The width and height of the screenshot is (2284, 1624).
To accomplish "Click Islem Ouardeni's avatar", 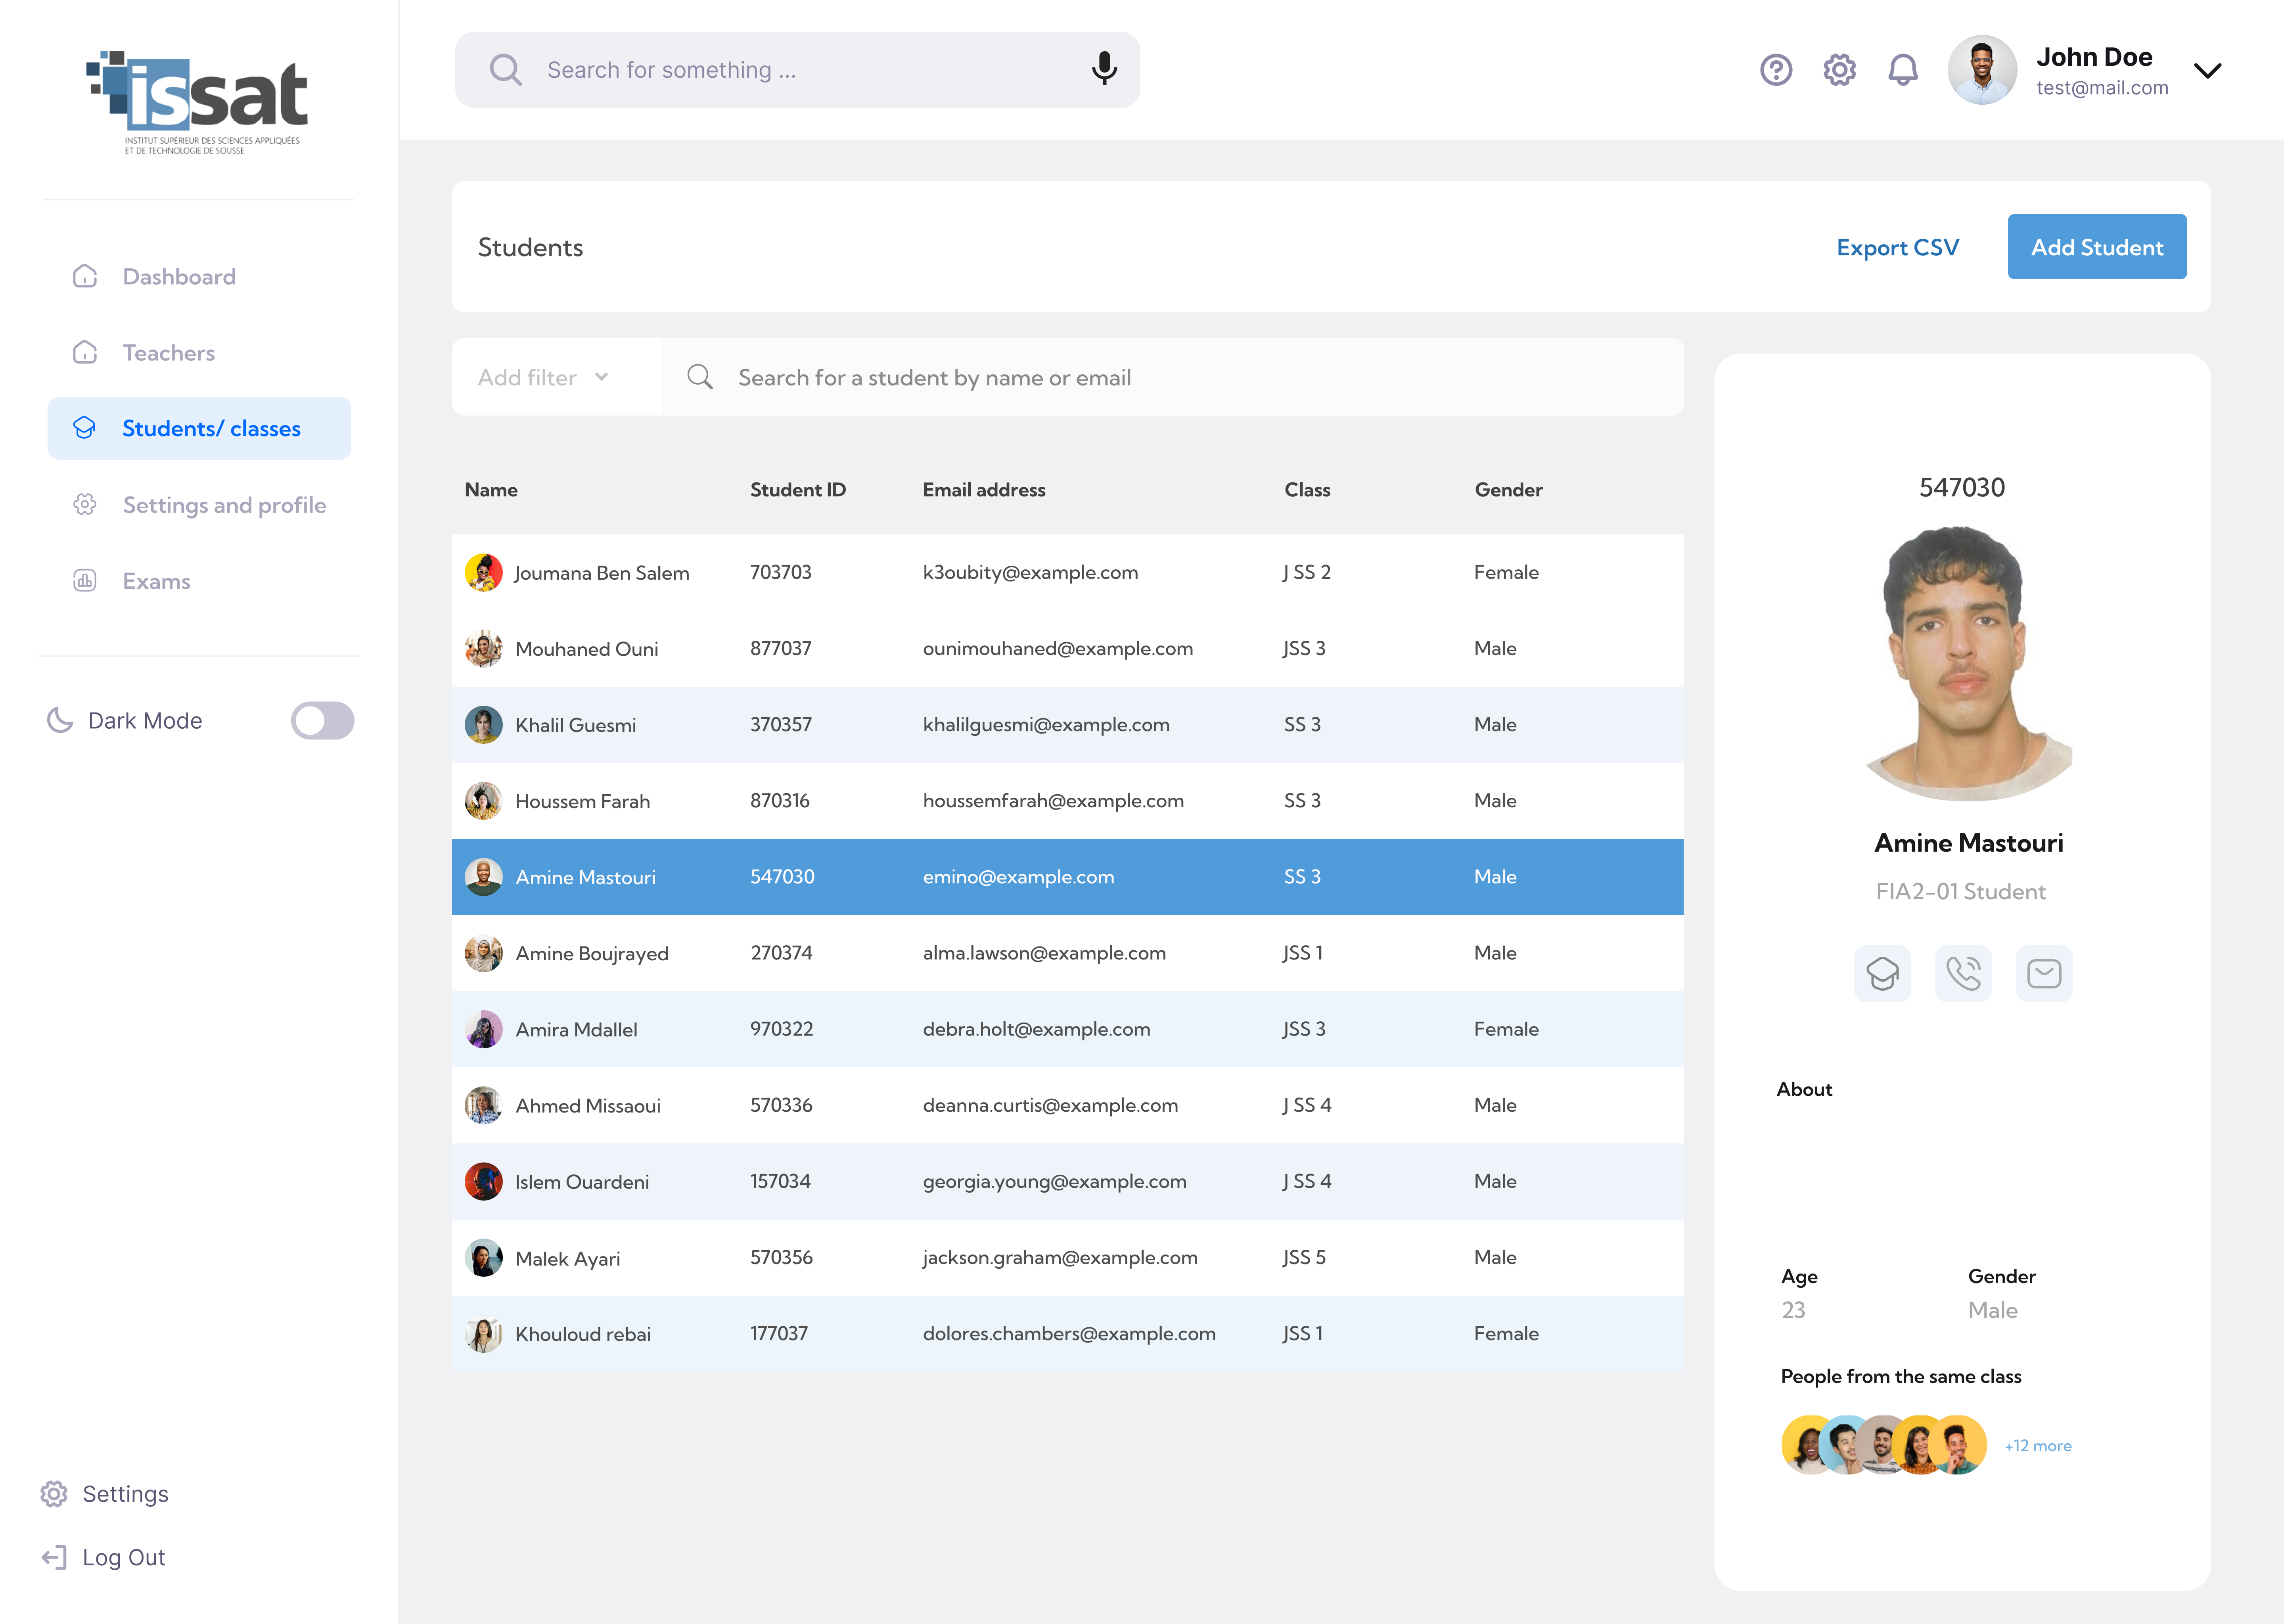I will click(484, 1181).
